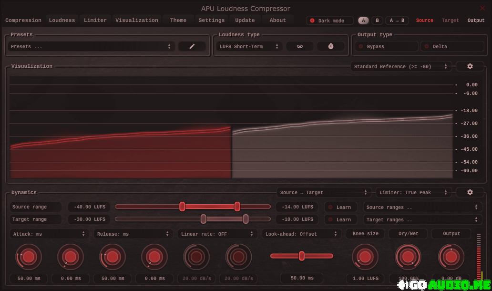Click the Dry/Wet knob
The height and width of the screenshot is (291, 492).
(x=408, y=257)
